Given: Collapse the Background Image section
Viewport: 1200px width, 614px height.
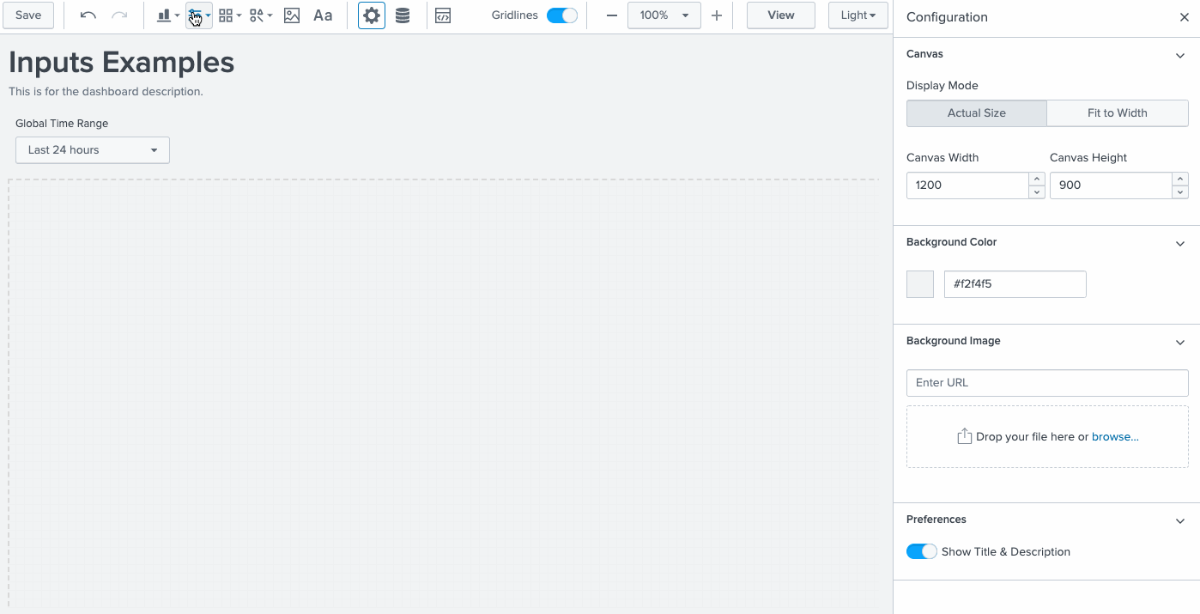Looking at the screenshot, I should click(1179, 342).
